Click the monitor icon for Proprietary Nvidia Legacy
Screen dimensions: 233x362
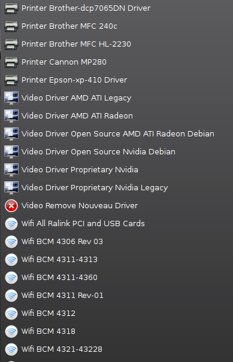11,188
